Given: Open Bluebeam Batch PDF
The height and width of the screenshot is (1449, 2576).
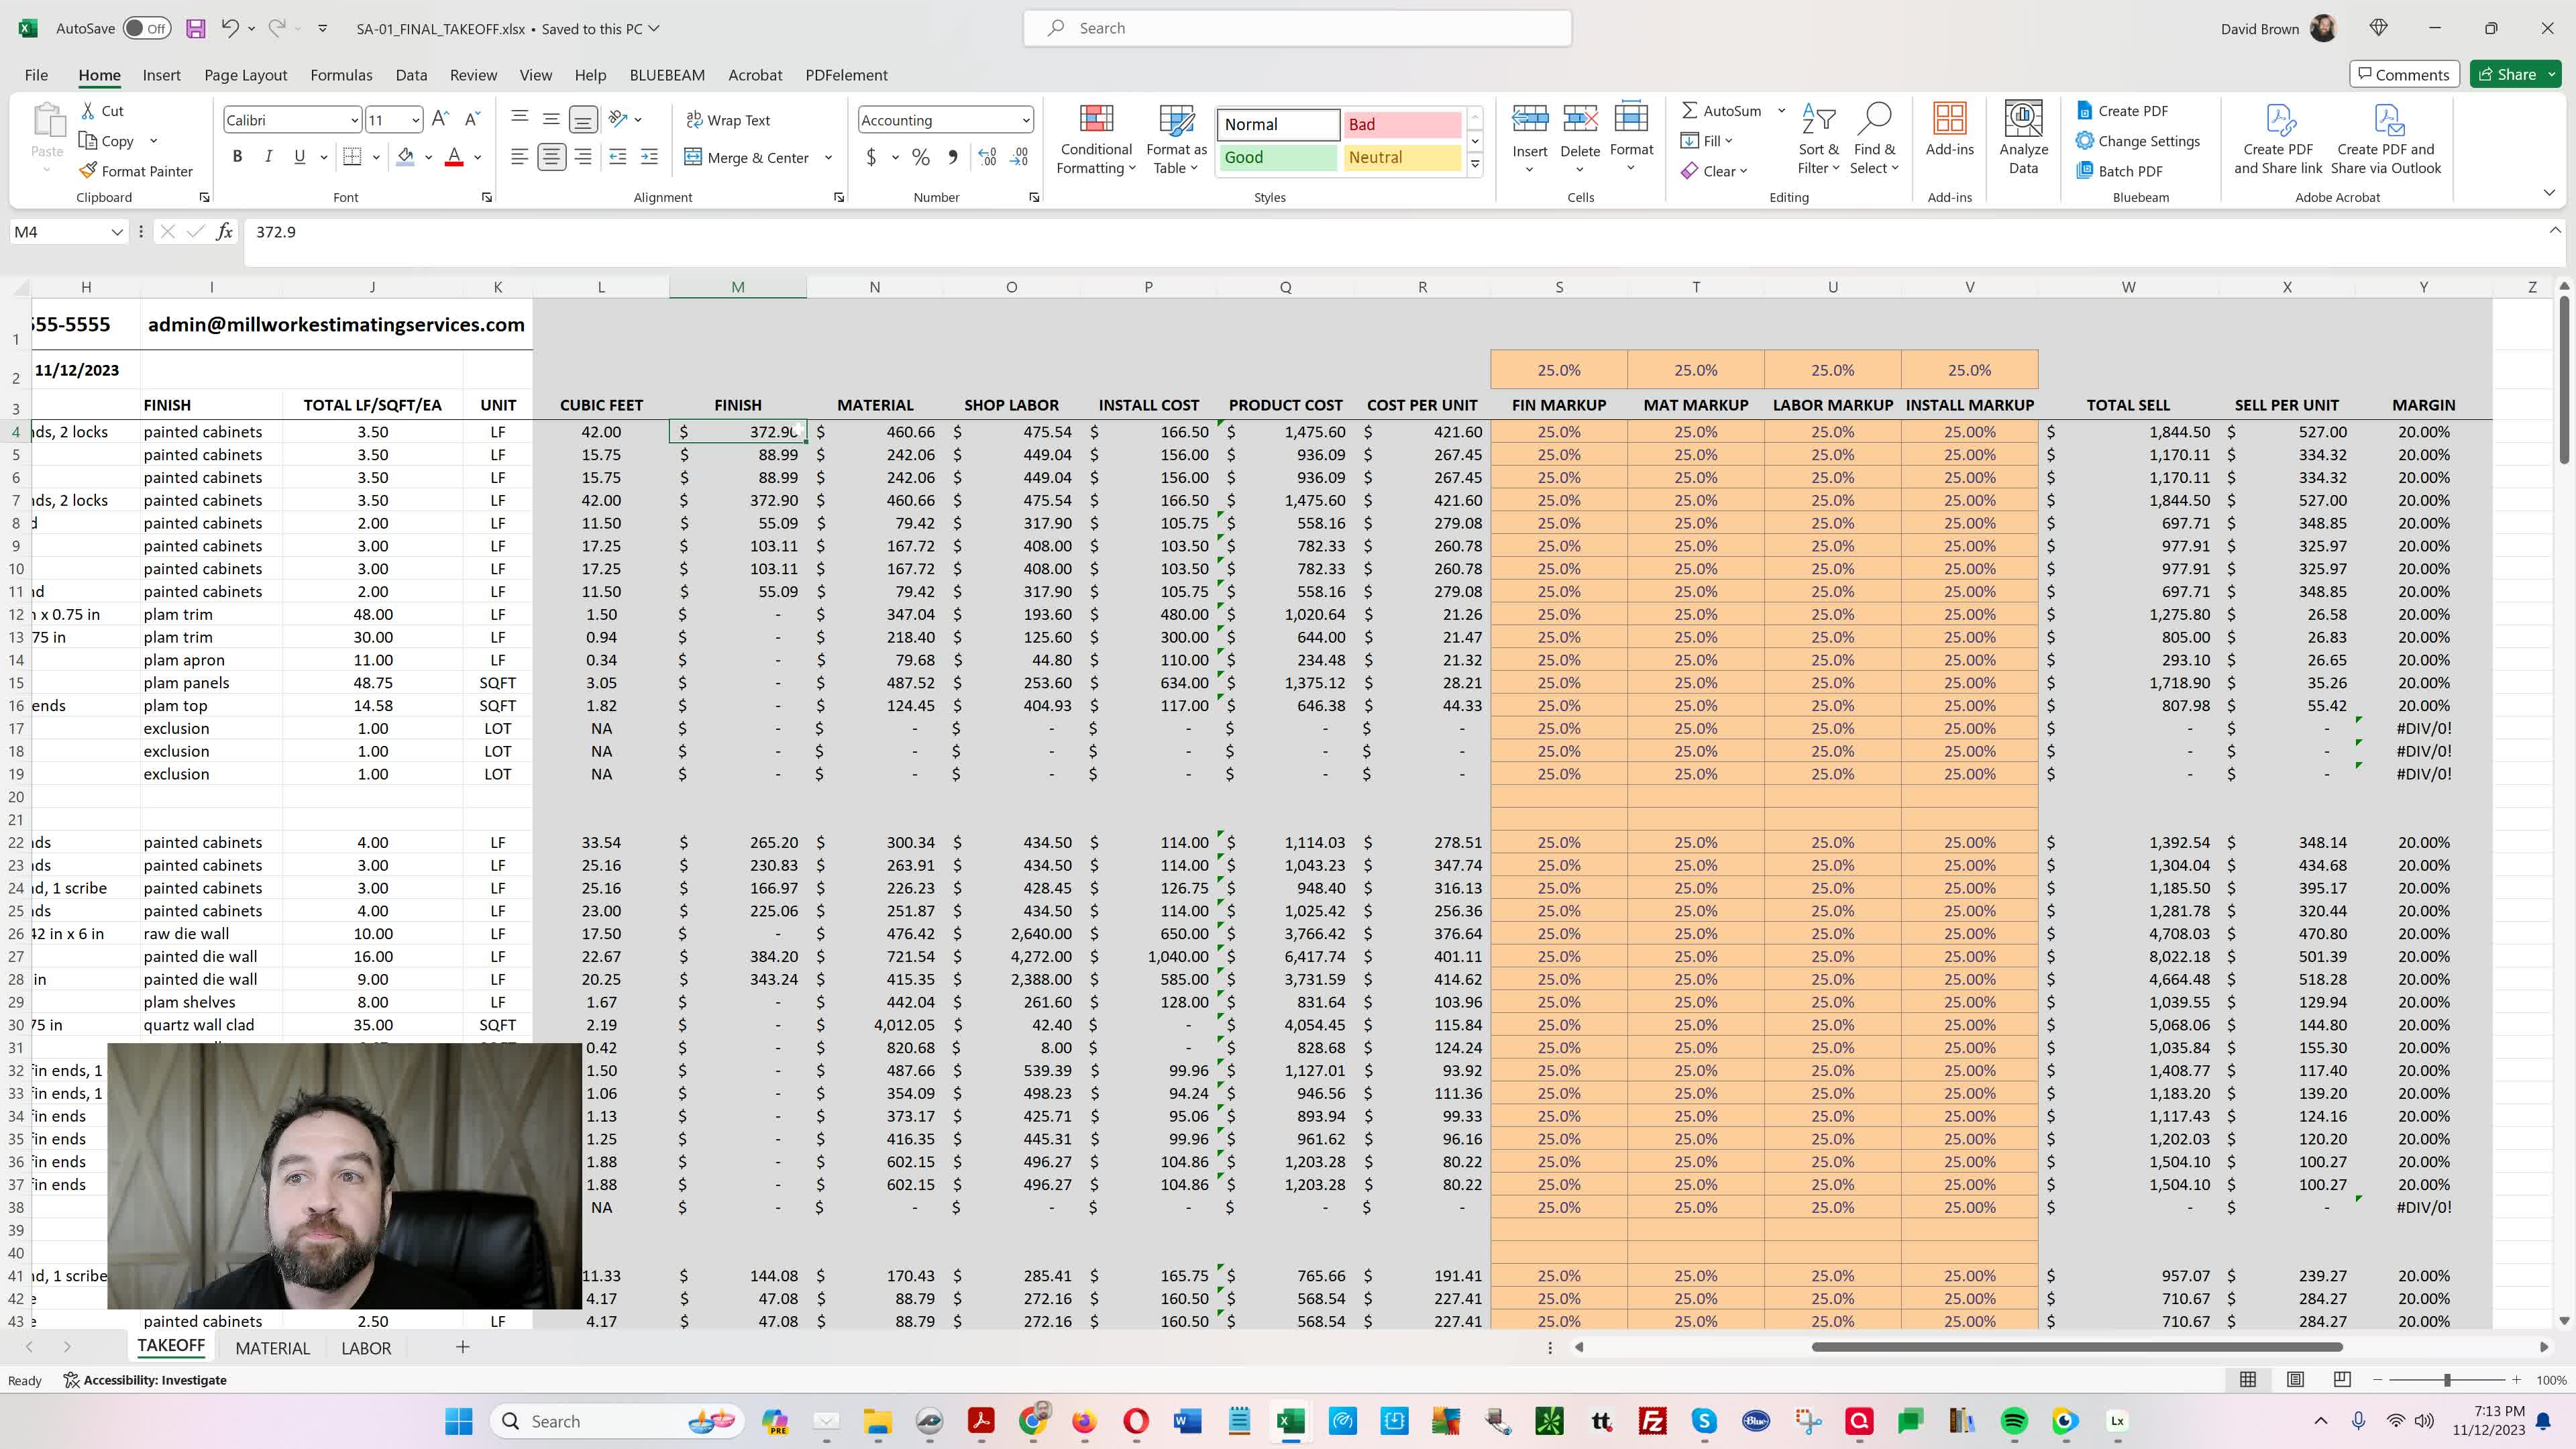Looking at the screenshot, I should point(2120,171).
